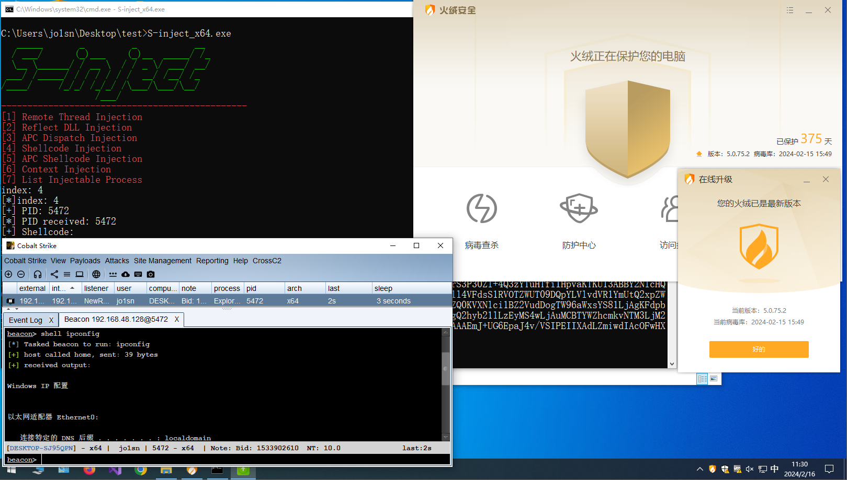
Task: View screenshots camera icon
Action: [x=151, y=274]
